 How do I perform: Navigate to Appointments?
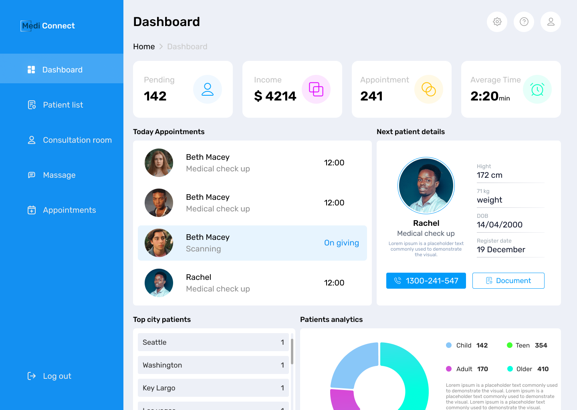pyautogui.click(x=62, y=210)
